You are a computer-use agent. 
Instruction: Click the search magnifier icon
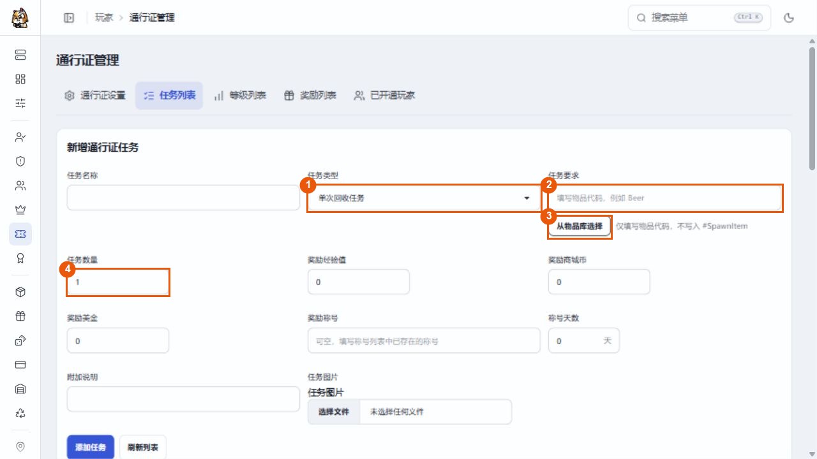(641, 18)
